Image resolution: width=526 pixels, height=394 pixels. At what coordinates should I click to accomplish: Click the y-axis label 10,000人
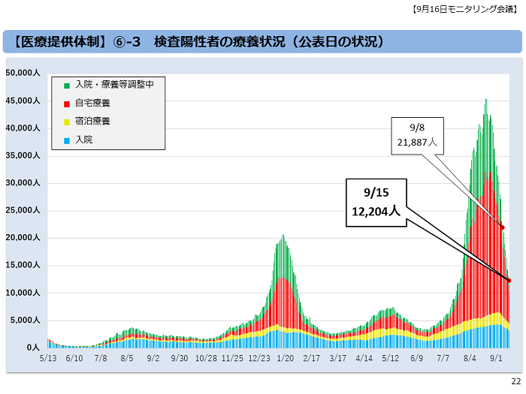[x=23, y=293]
